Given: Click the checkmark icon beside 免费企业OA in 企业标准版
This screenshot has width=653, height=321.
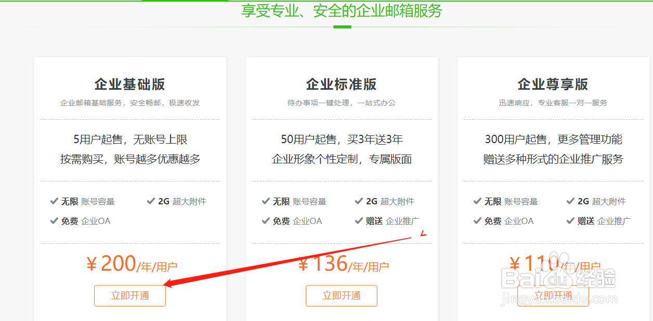Looking at the screenshot, I should coord(266,220).
